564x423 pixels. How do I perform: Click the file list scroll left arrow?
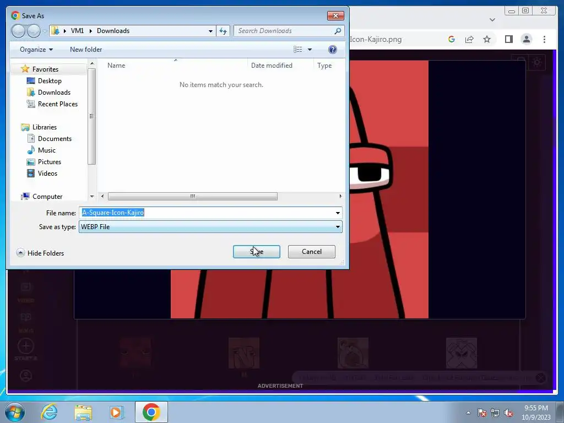102,196
